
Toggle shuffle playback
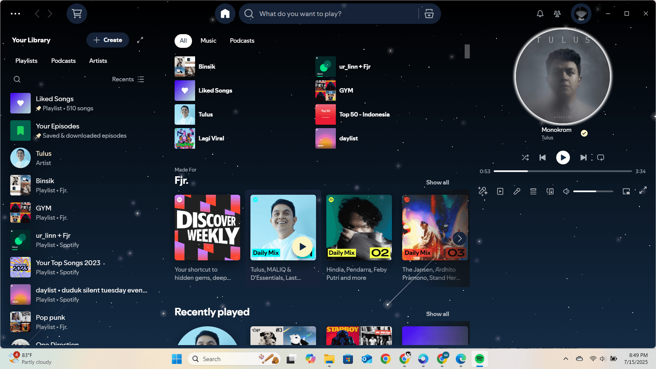coord(525,158)
